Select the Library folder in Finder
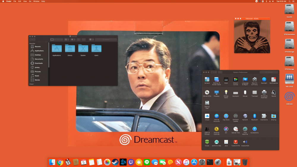This screenshot has height=167, width=297. coord(70,50)
